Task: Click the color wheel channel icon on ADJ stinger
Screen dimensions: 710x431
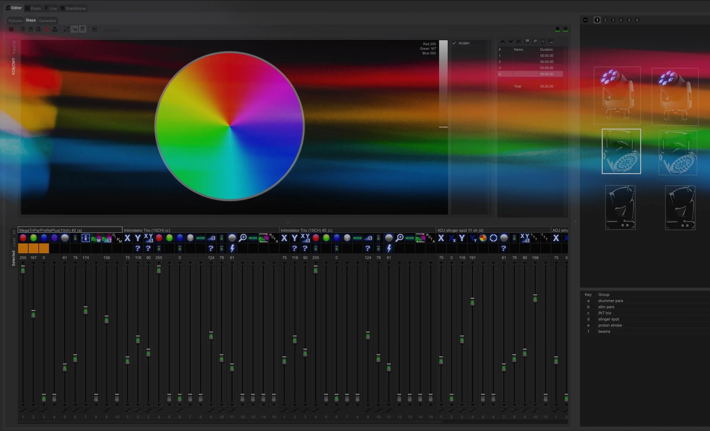Action: 483,238
